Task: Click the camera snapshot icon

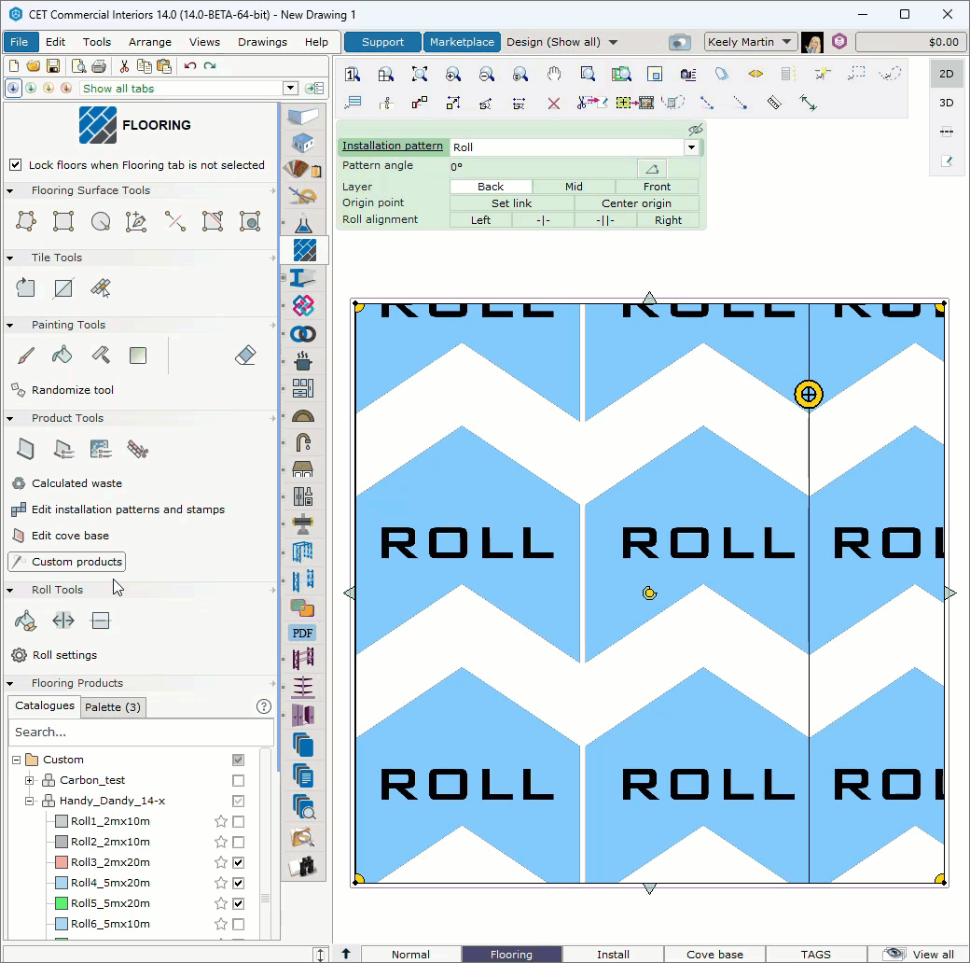Action: click(x=679, y=42)
